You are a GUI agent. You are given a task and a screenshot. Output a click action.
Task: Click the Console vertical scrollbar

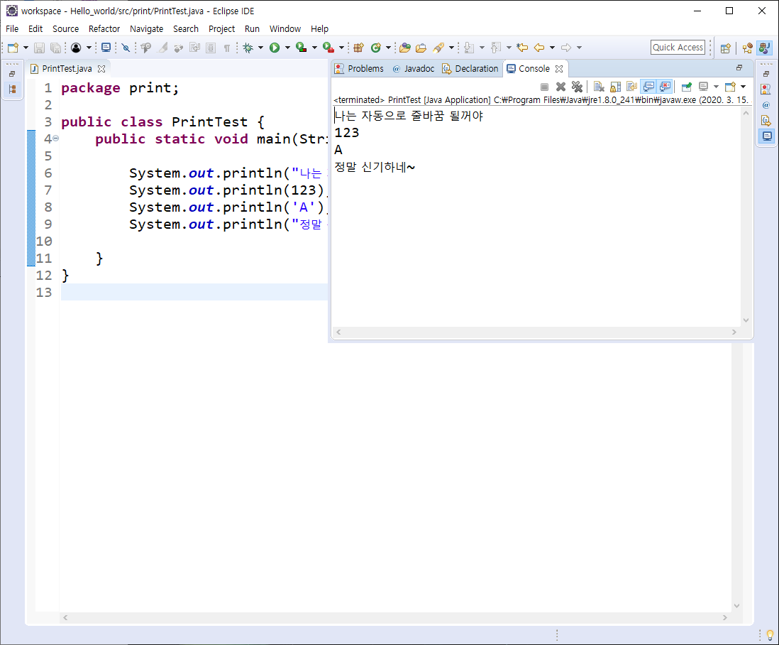point(746,213)
